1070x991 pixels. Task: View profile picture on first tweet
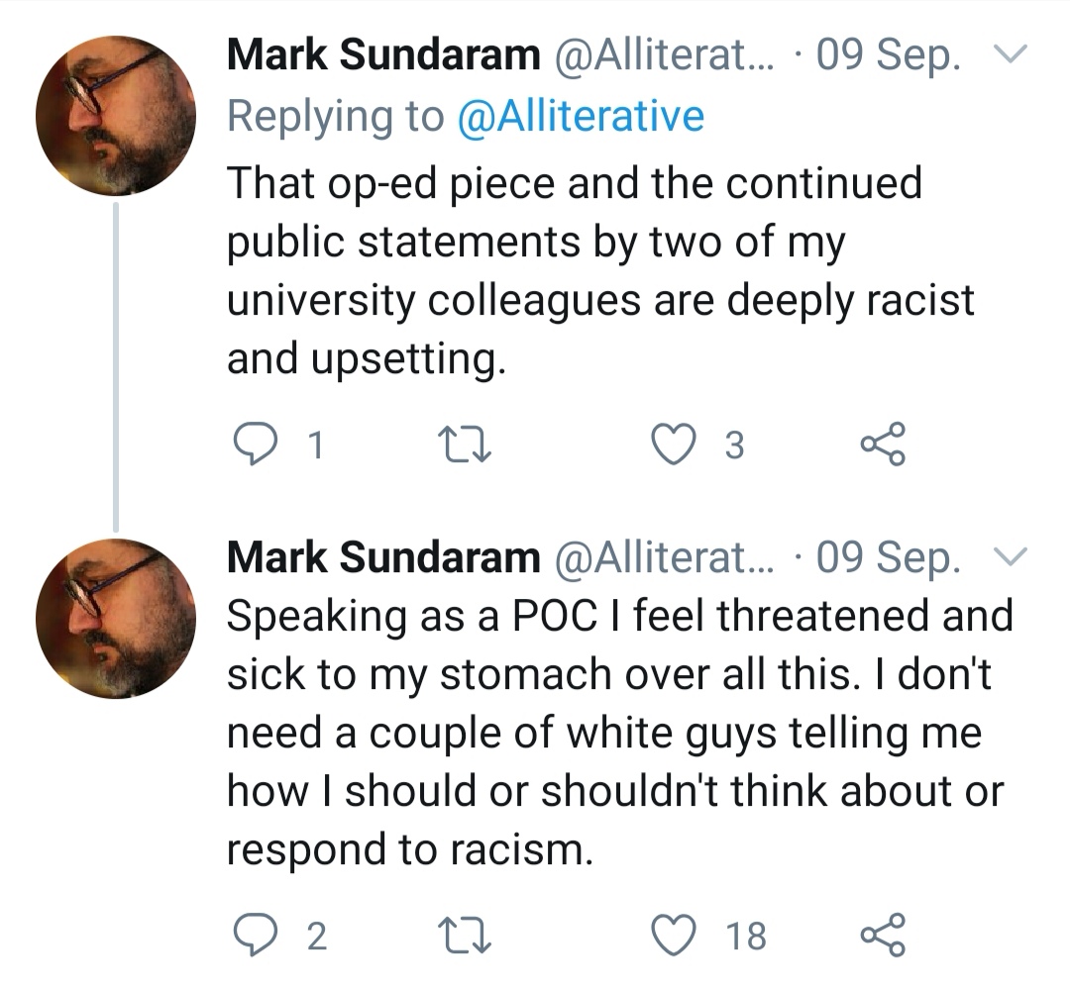(115, 115)
